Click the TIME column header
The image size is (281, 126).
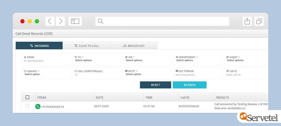(x=149, y=98)
